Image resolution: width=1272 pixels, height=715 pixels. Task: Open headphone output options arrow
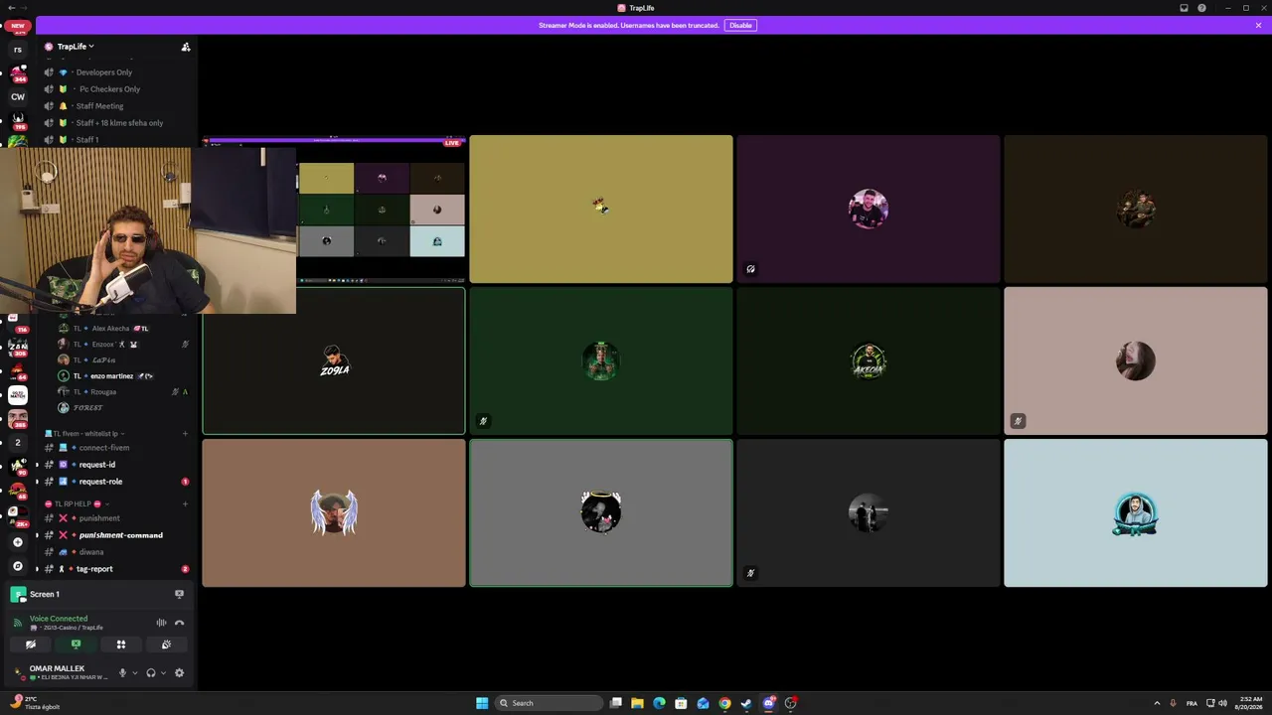click(164, 673)
